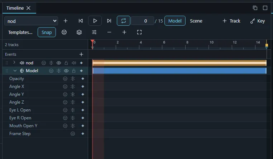Select the Angle Z parameter row
Screen dimensions: 273x159
click(x=45, y=102)
